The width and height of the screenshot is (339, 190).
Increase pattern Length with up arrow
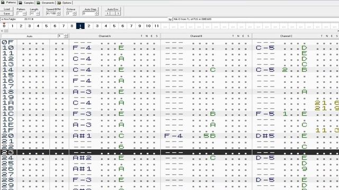click(x=38, y=13)
